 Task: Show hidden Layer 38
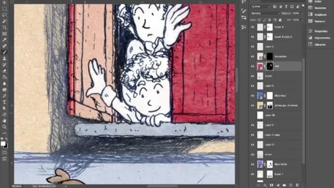point(253,115)
